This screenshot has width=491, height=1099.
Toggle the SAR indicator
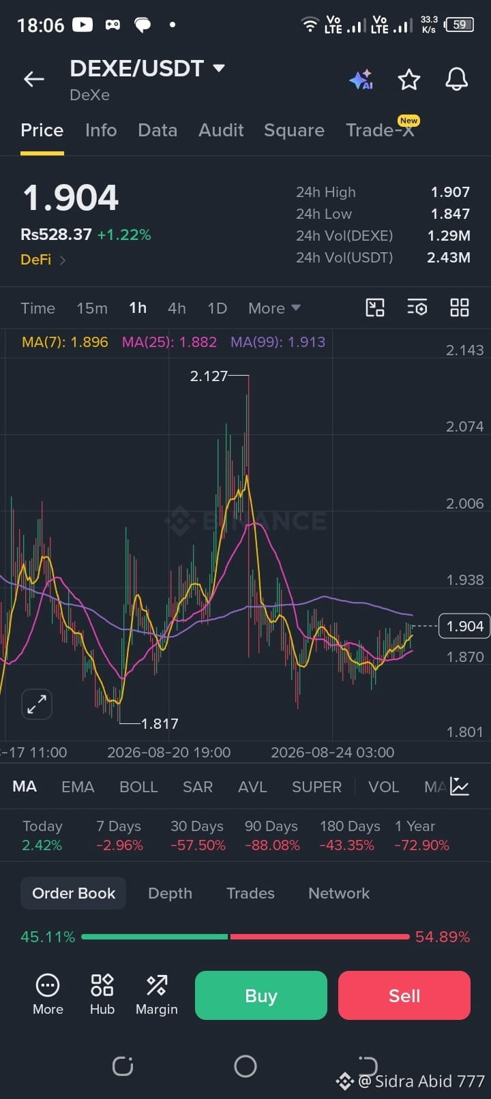tap(198, 787)
